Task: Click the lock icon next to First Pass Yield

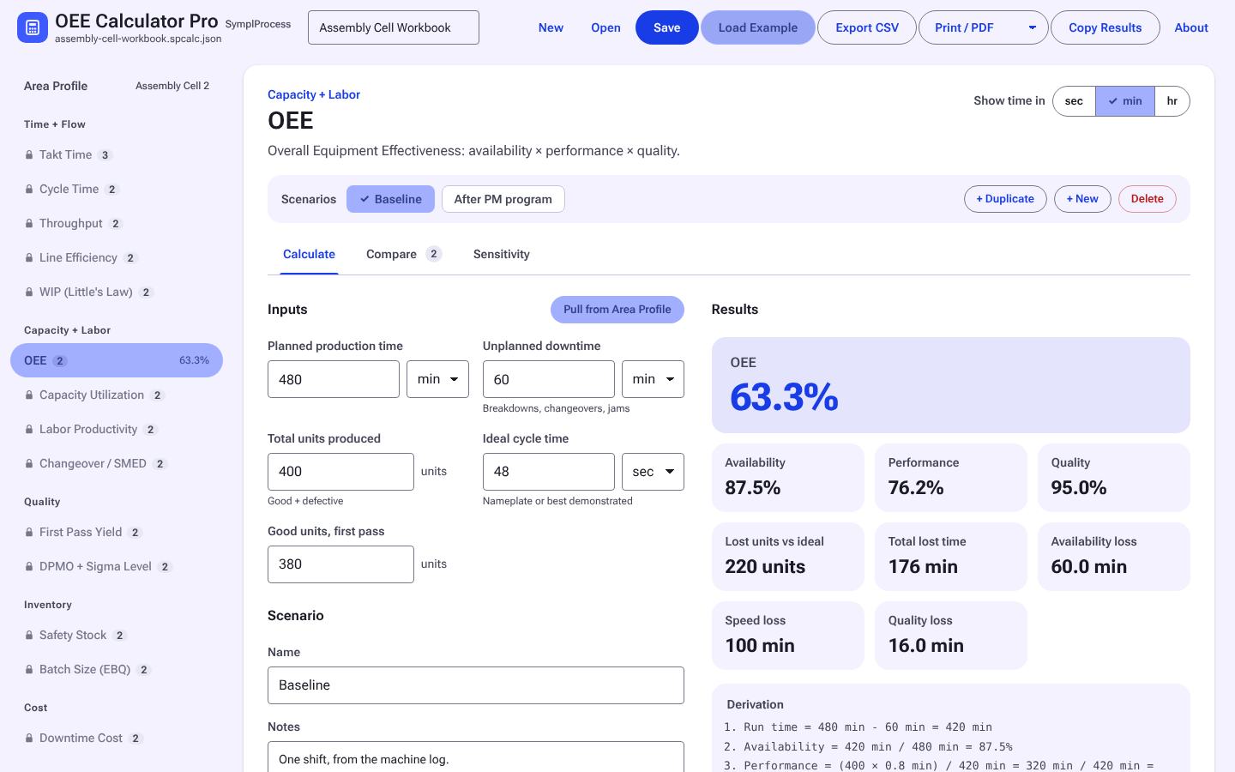Action: 29,533
